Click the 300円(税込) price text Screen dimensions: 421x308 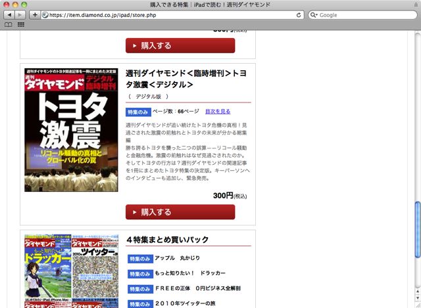coord(230,196)
